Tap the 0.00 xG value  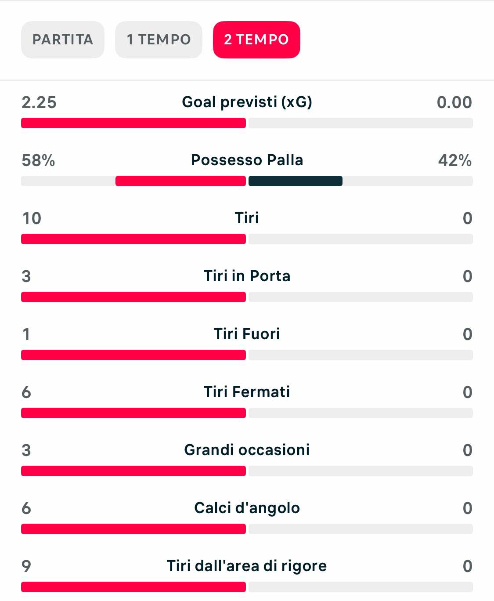(454, 102)
